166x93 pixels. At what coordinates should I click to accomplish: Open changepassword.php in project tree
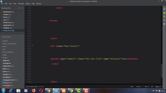(10, 80)
